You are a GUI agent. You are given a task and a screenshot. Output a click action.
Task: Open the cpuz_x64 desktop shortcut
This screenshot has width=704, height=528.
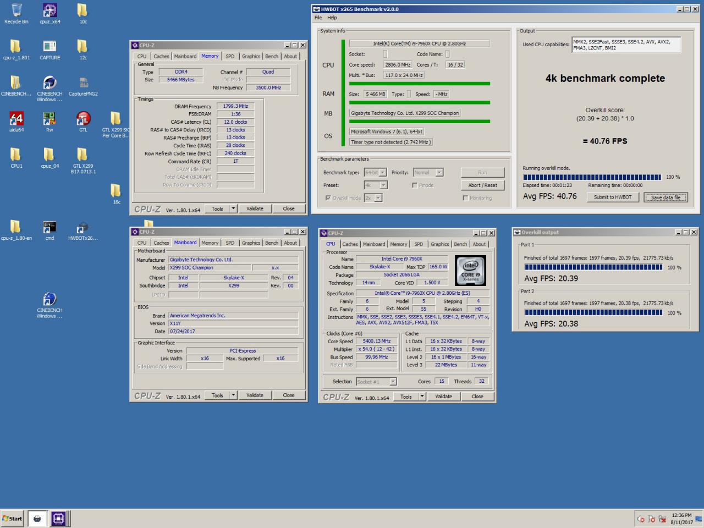[x=50, y=14]
